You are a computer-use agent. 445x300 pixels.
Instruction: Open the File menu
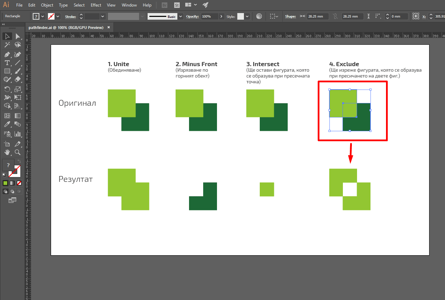(19, 5)
